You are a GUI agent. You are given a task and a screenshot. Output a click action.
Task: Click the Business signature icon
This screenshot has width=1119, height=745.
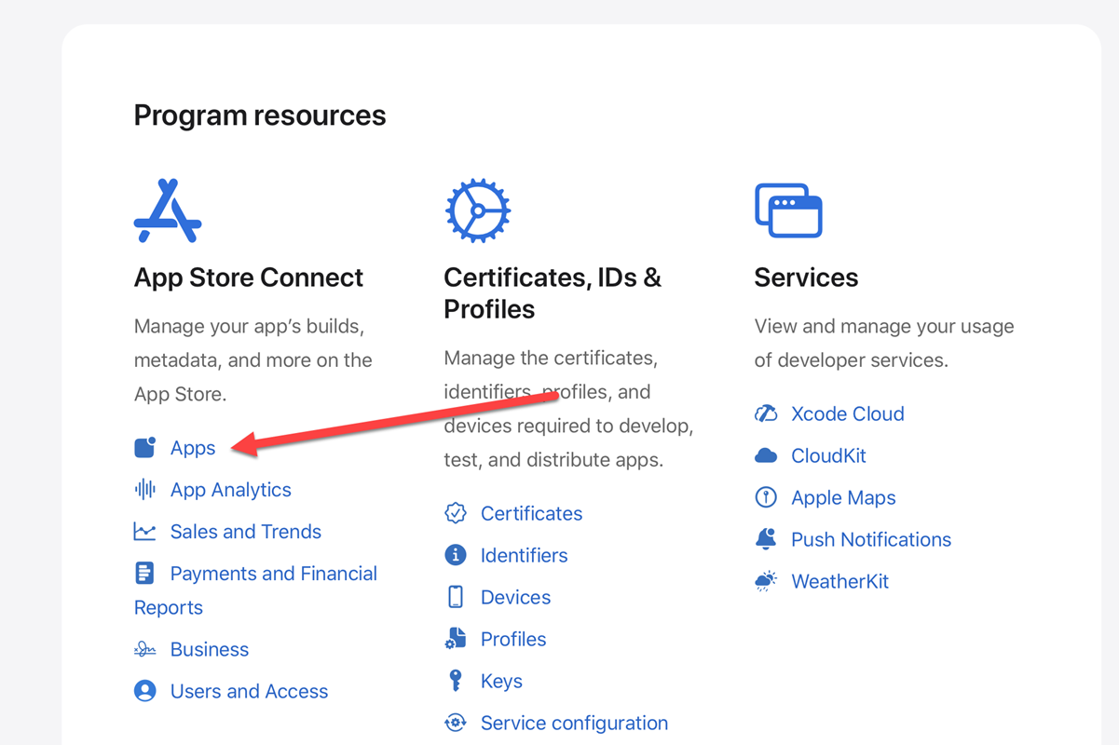tap(145, 649)
